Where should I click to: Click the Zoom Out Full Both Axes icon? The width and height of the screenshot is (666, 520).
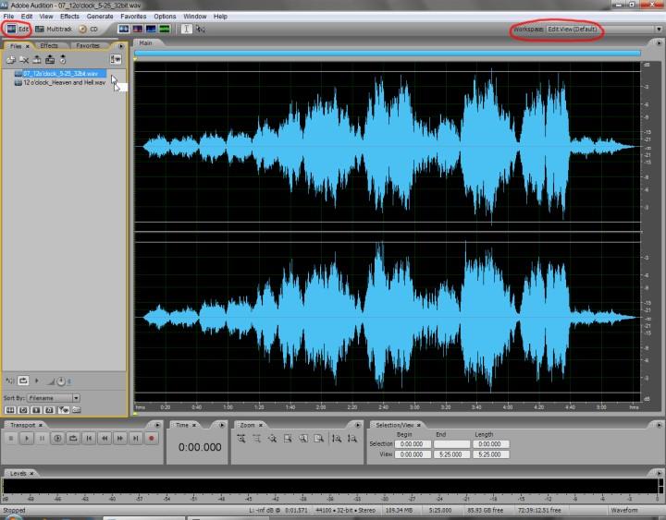click(x=272, y=439)
